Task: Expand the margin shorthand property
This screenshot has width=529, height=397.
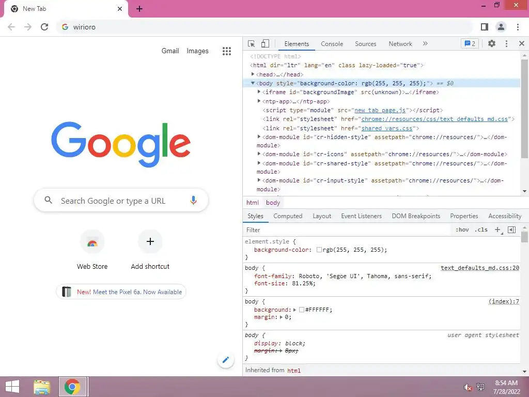Action: pos(281,317)
